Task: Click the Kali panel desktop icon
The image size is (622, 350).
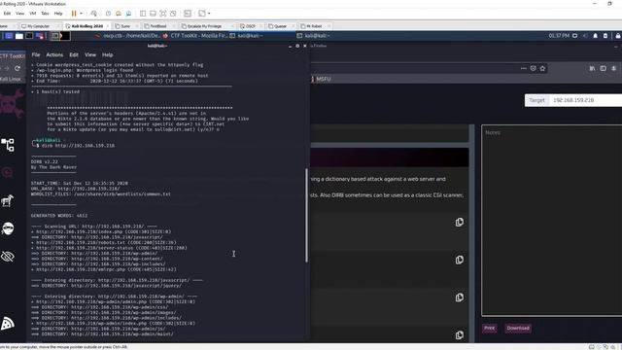Action: [9, 36]
